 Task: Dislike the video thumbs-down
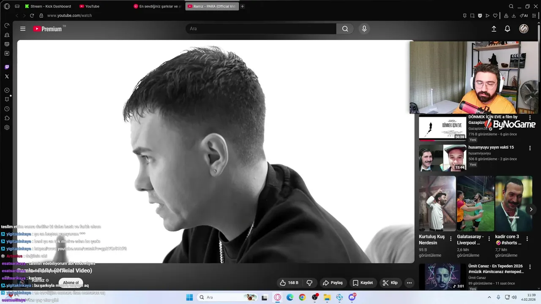pyautogui.click(x=309, y=283)
